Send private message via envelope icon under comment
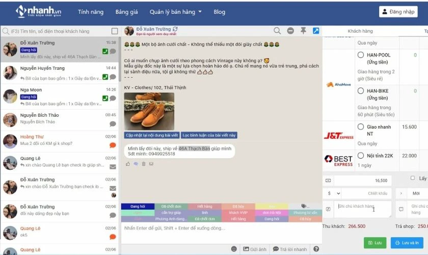 tap(151, 164)
